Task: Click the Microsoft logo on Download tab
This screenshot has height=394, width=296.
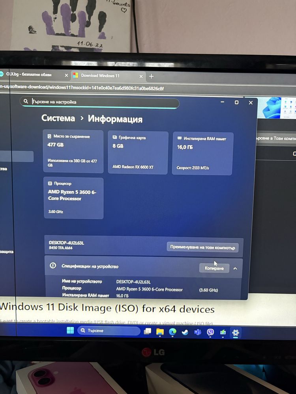Action: tap(75, 75)
